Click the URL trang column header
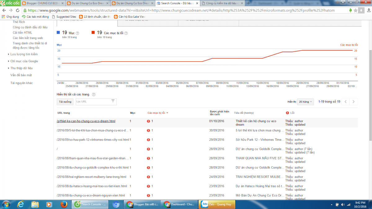372x209 pixels. click(x=64, y=113)
